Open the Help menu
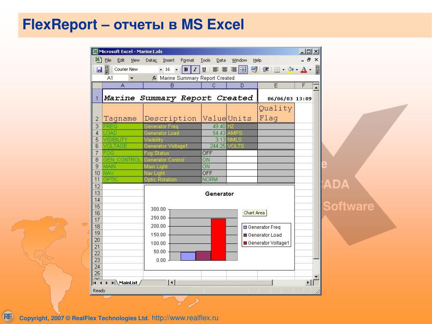This screenshot has height=324, width=432. point(257,60)
